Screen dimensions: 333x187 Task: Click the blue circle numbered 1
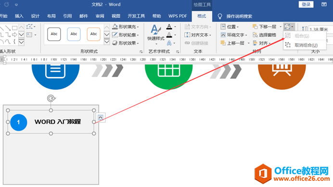[x=19, y=122]
